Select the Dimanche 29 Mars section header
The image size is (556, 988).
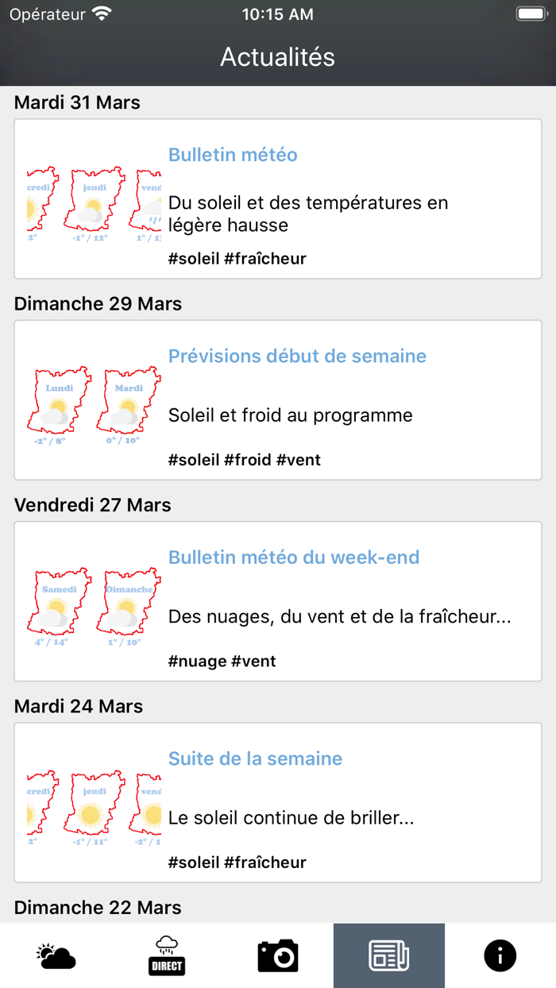click(x=98, y=303)
